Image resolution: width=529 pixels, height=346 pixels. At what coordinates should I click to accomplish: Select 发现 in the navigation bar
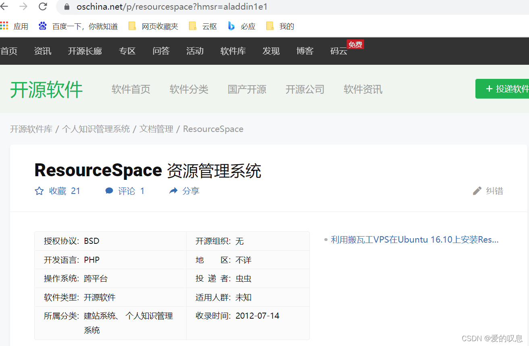pos(271,51)
